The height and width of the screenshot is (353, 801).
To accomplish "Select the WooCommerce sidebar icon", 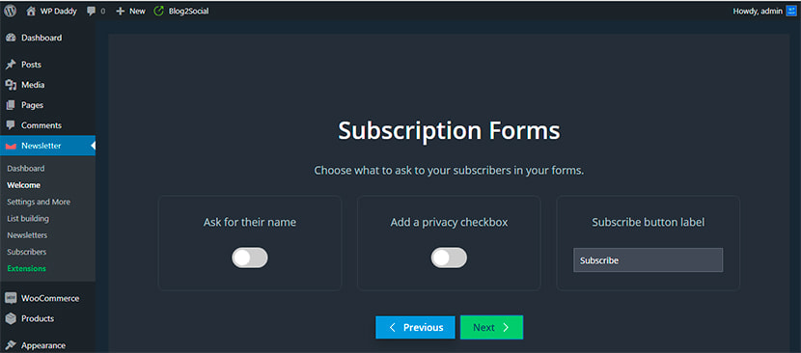I will point(11,298).
